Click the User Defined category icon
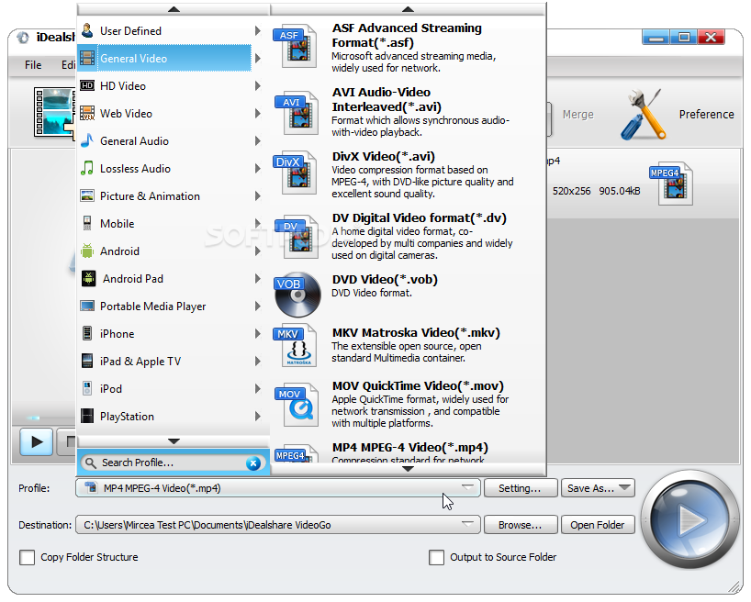This screenshot has height=602, width=751. 87,30
